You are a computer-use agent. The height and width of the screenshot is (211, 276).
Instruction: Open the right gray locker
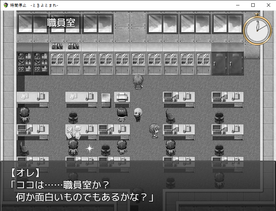tap(236, 63)
